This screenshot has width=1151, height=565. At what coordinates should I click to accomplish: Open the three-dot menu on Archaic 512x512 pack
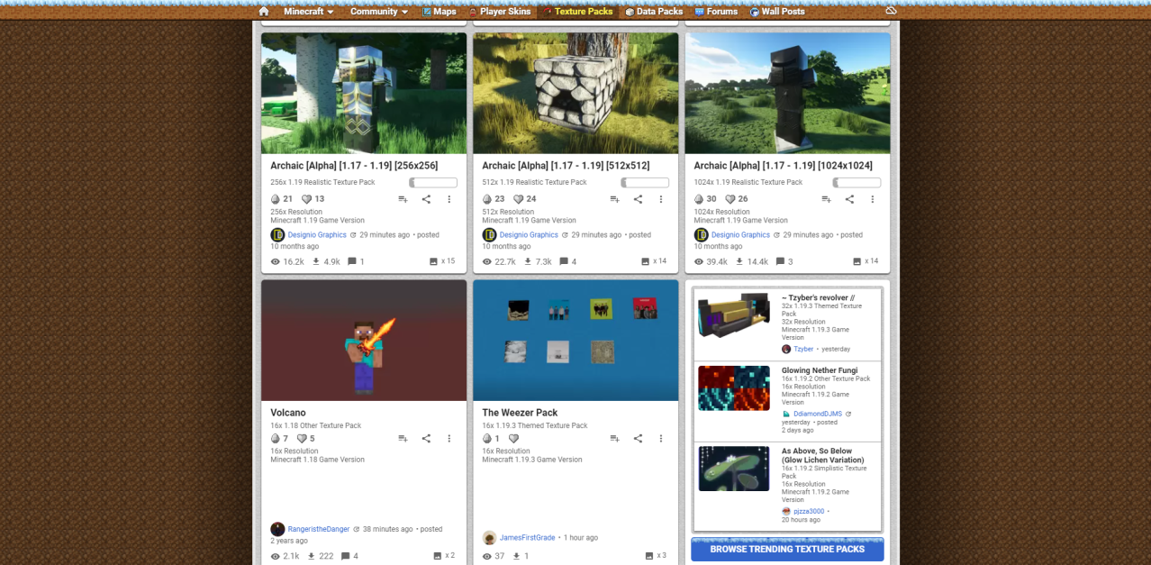[661, 199]
